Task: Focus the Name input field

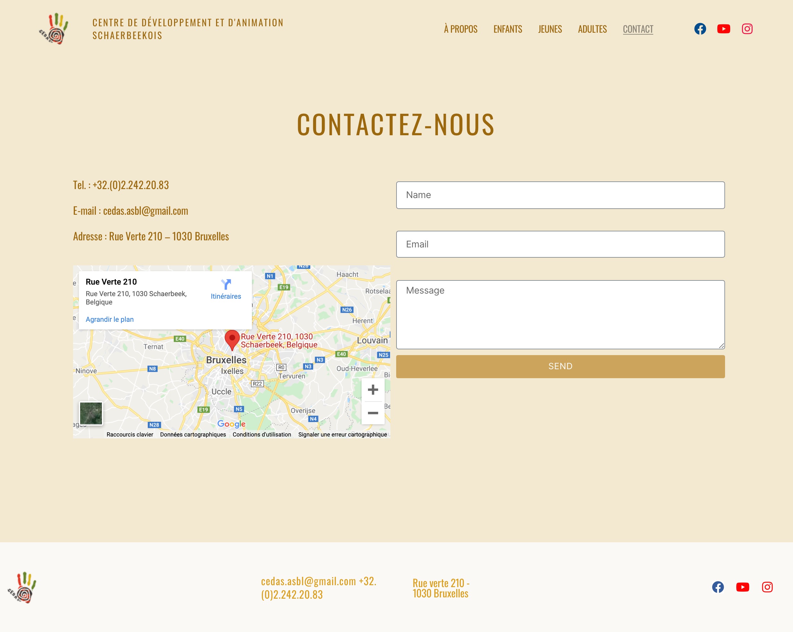Action: pos(560,195)
